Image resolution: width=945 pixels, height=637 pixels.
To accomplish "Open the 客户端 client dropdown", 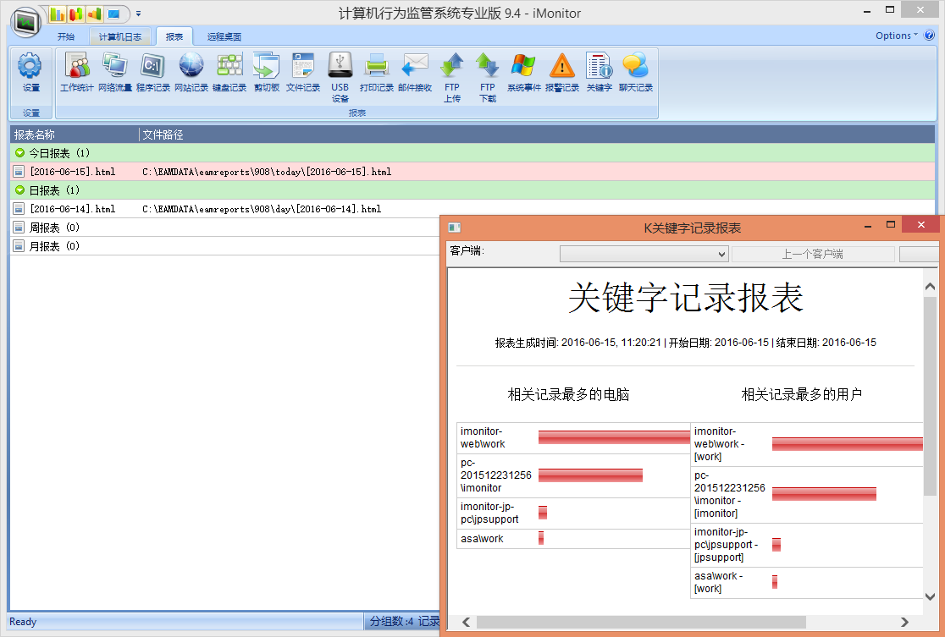I will point(644,254).
